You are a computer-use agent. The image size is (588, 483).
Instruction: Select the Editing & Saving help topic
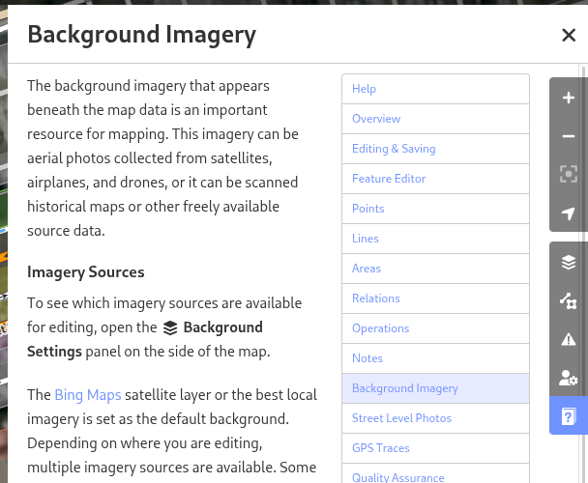pyautogui.click(x=435, y=149)
